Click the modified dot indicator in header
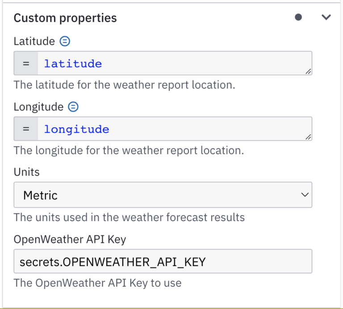 (x=298, y=17)
